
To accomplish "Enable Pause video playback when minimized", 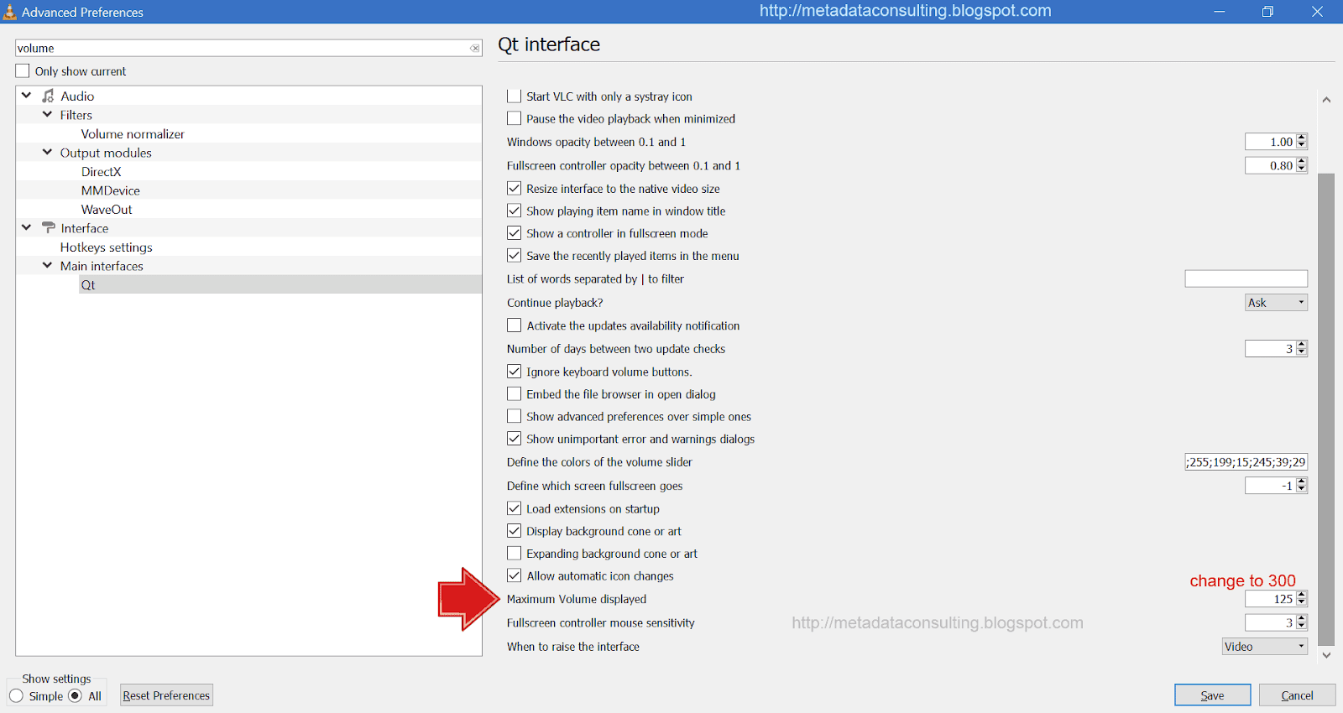I will click(515, 119).
